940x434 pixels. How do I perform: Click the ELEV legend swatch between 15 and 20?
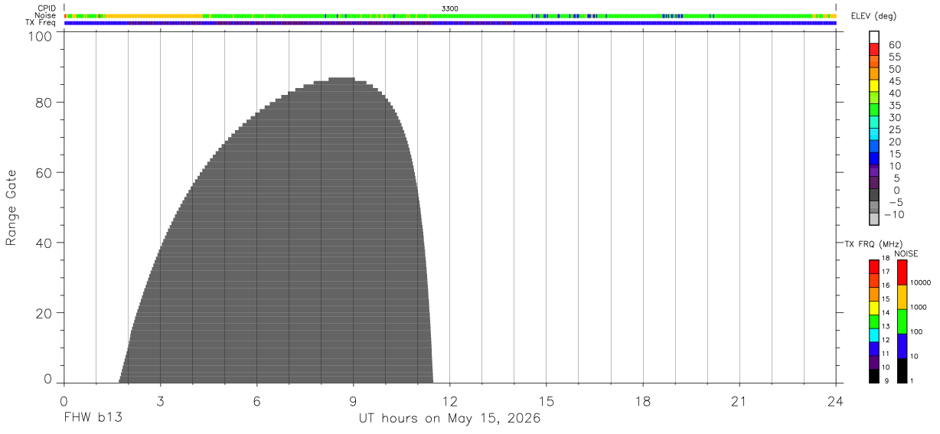tap(874, 148)
